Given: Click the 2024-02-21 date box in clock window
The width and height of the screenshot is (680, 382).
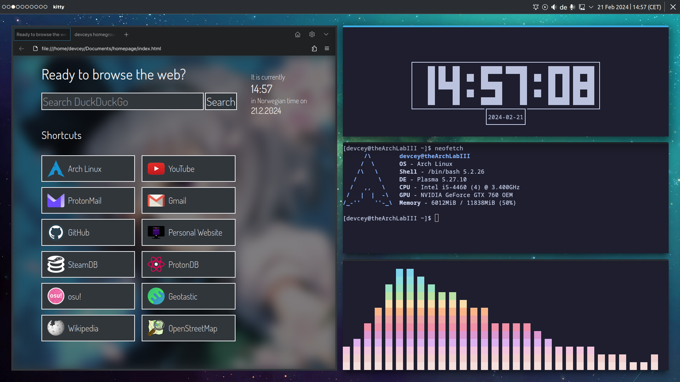Looking at the screenshot, I should click(x=505, y=117).
